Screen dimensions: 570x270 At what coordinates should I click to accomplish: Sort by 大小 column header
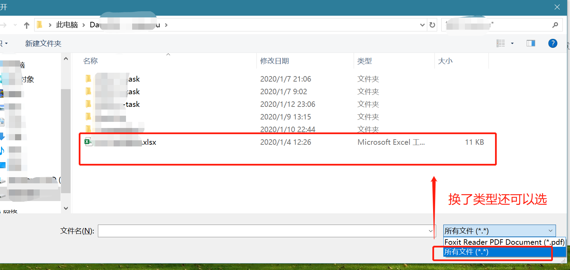coord(445,61)
